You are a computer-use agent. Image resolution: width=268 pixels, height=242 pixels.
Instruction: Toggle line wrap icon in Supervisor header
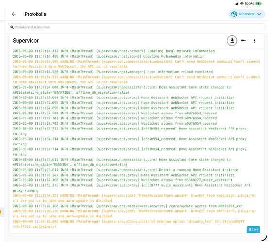[243, 40]
